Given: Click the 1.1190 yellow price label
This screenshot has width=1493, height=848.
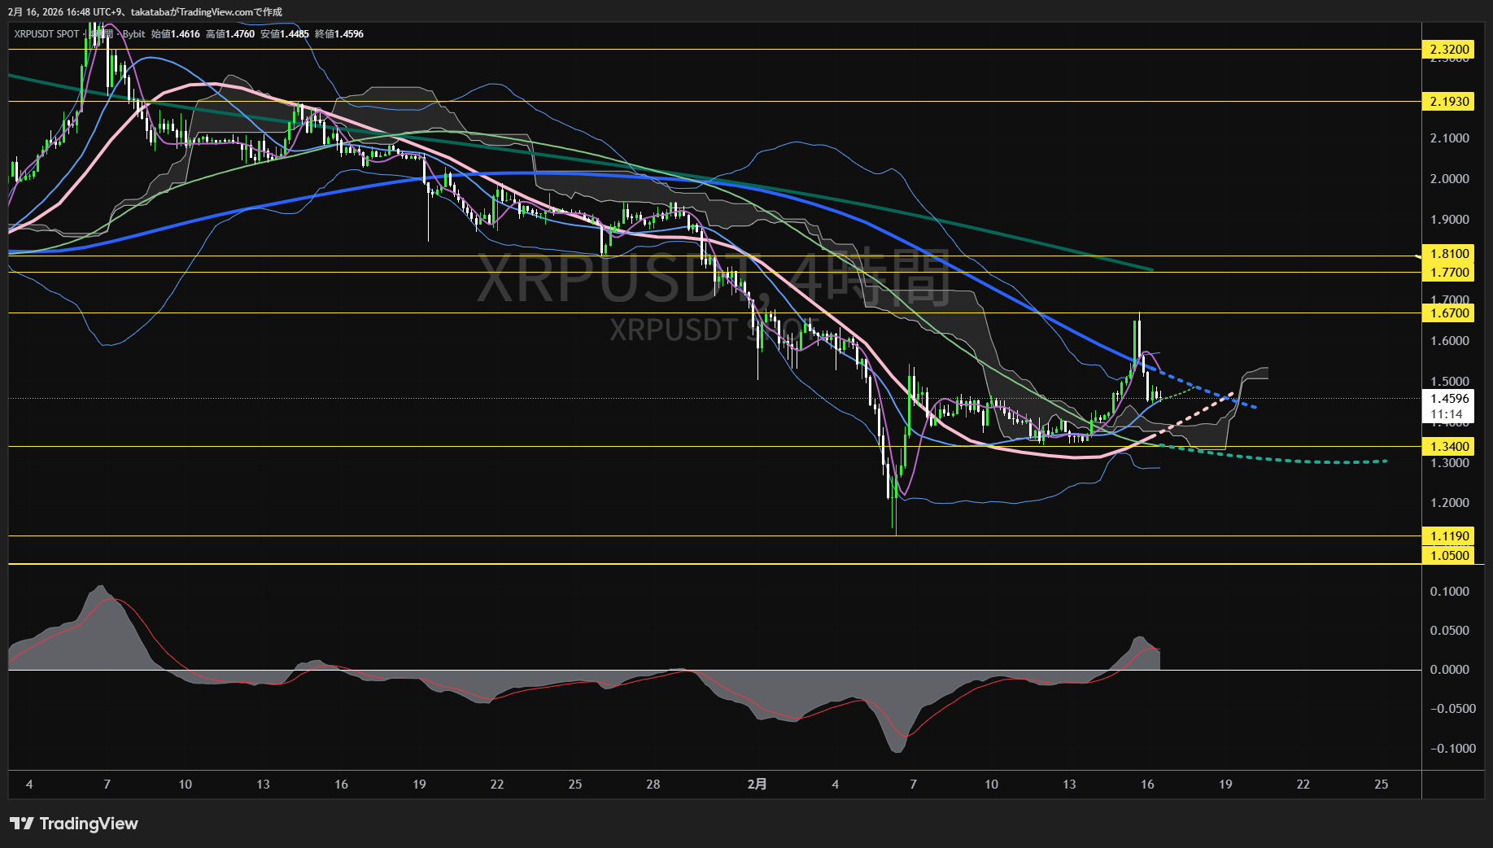Looking at the screenshot, I should click(x=1449, y=536).
